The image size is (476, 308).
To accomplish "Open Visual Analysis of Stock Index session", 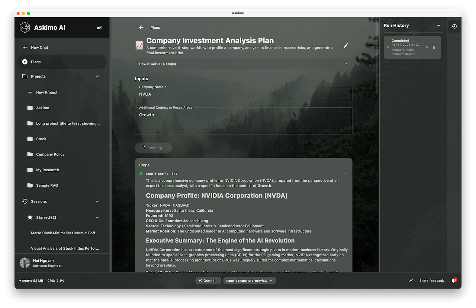I will 65,249.
